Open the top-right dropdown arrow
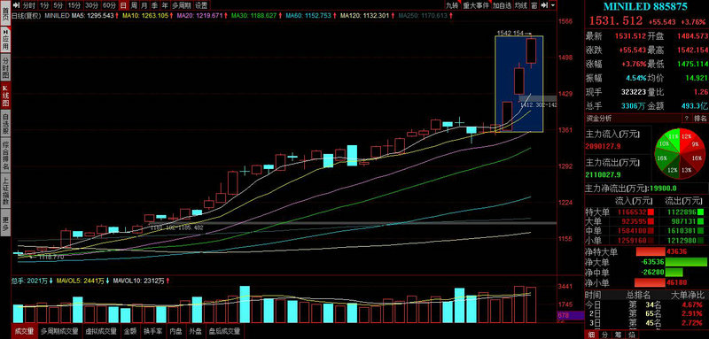This screenshot has height=339, width=709. [x=553, y=5]
